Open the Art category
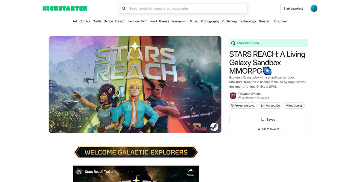Viewport: 360px width, 182px height. point(75,21)
